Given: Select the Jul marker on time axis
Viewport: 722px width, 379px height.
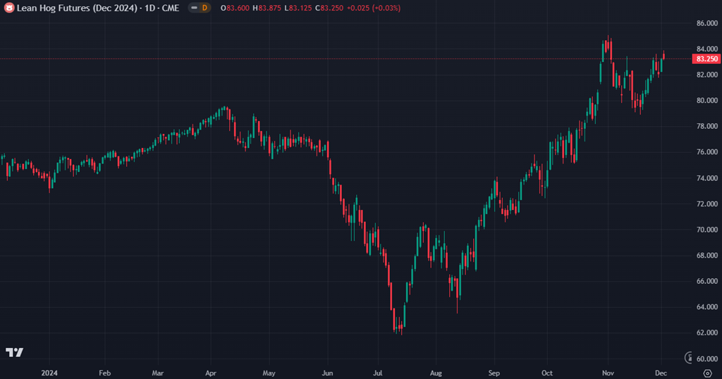Looking at the screenshot, I should click(379, 371).
